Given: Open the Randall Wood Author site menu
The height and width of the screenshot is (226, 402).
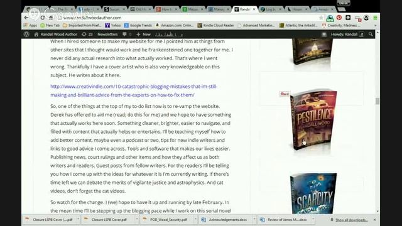Looking at the screenshot, I should pyautogui.click(x=56, y=34).
